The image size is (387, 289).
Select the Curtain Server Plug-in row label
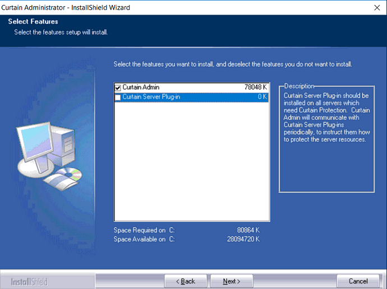coord(151,97)
